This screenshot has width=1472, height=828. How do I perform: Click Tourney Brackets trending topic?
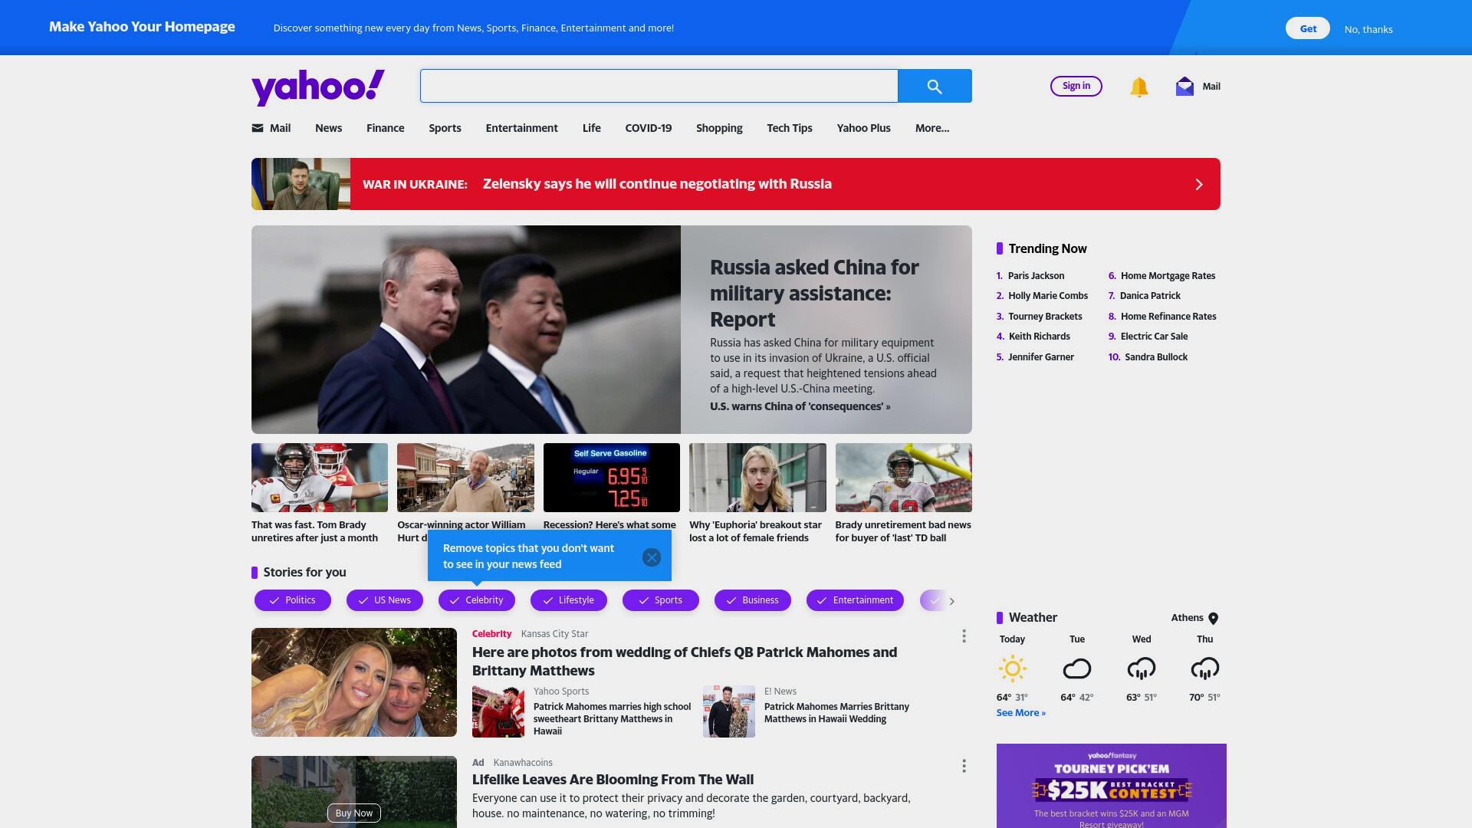tap(1045, 317)
